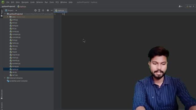Click the Python file icon of arith.py
Image resolution: width=196 pixels, height=110 pixels.
tap(11, 20)
